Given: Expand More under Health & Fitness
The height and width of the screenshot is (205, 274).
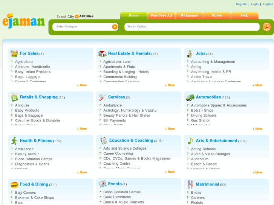Looking at the screenshot, I should point(82,172).
